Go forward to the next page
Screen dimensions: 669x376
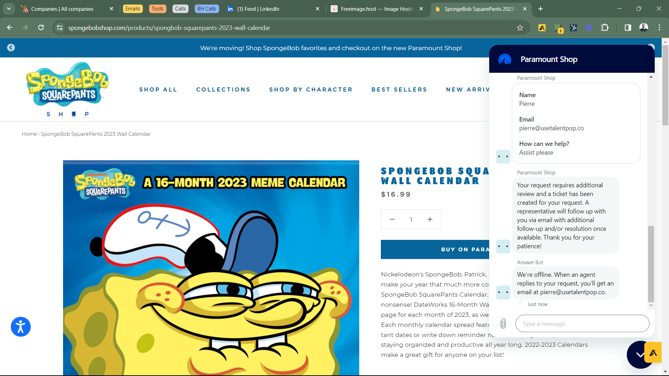click(x=25, y=28)
